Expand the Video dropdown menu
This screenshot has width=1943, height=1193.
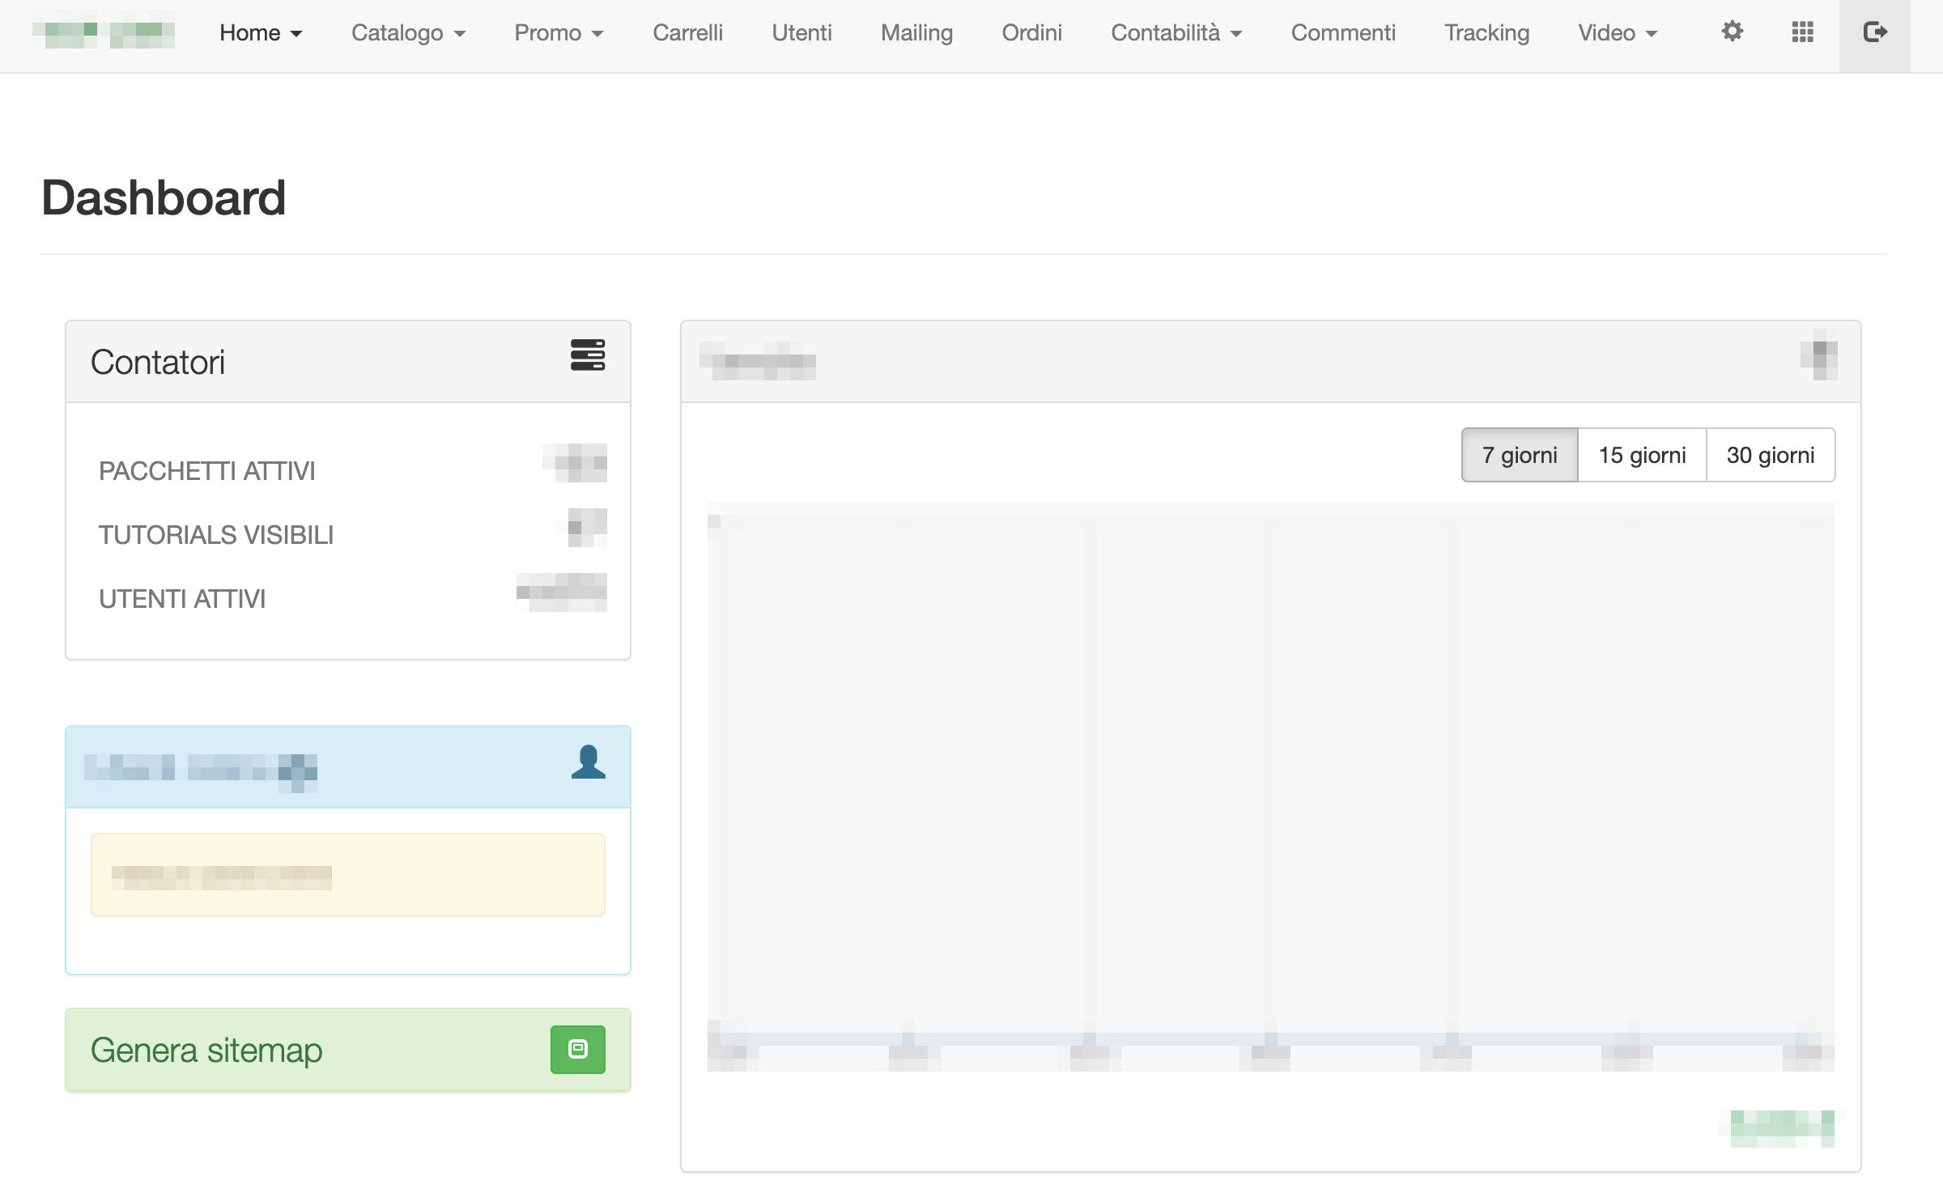pyautogui.click(x=1618, y=33)
